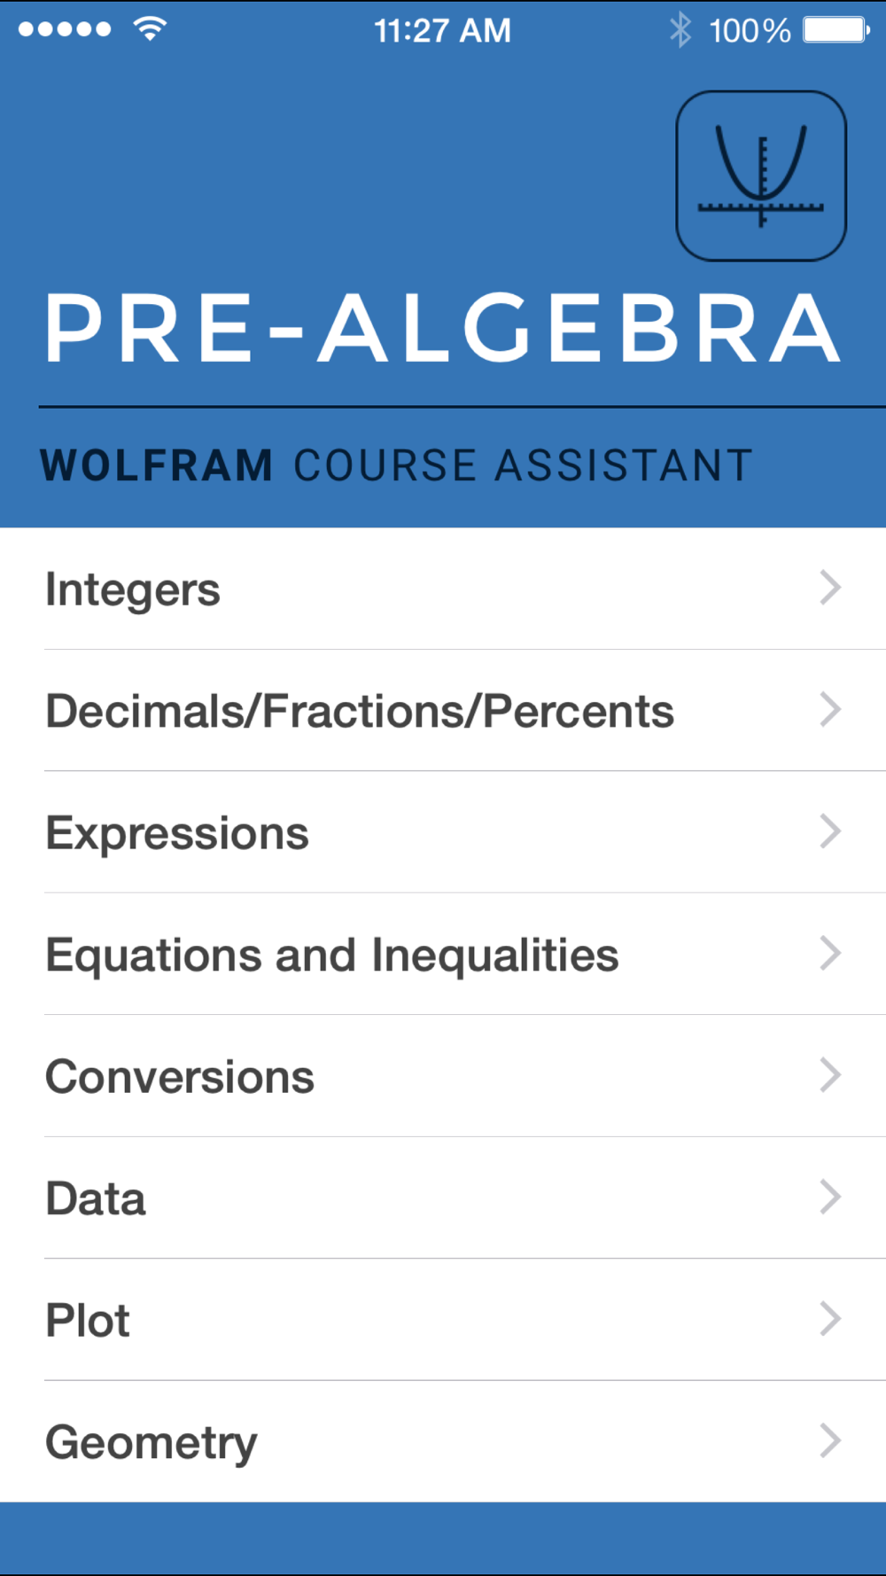Expand Integers using its chevron arrow

point(830,588)
